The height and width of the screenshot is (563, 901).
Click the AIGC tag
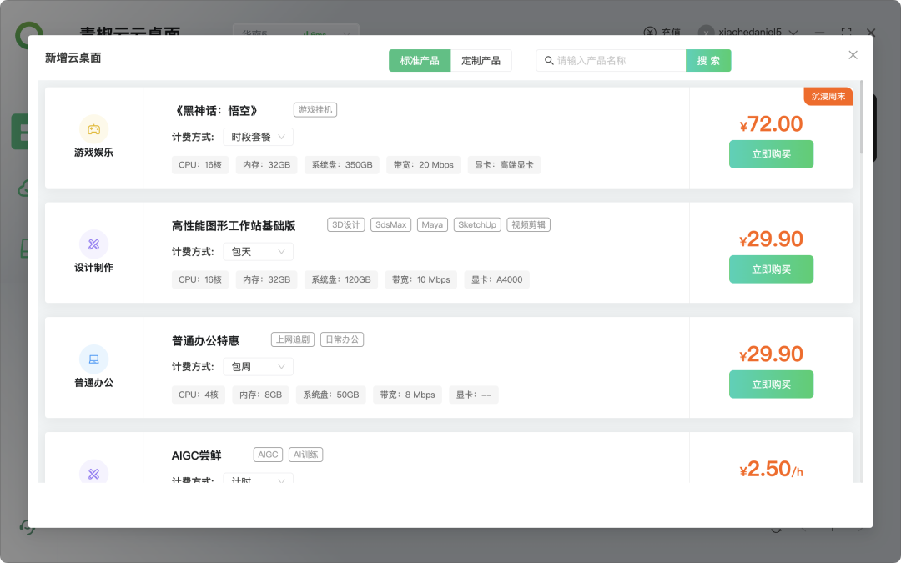point(268,455)
